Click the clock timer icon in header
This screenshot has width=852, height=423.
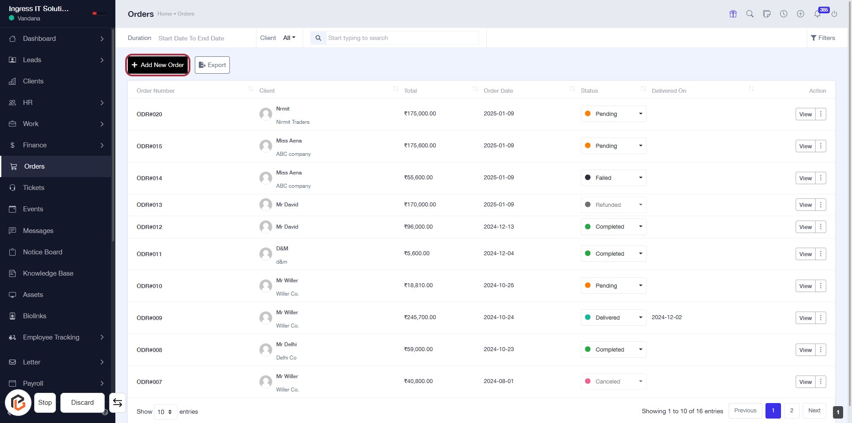pyautogui.click(x=783, y=14)
